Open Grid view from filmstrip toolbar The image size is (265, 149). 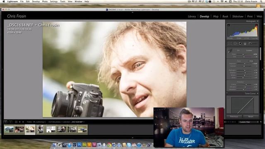click(x=16, y=122)
